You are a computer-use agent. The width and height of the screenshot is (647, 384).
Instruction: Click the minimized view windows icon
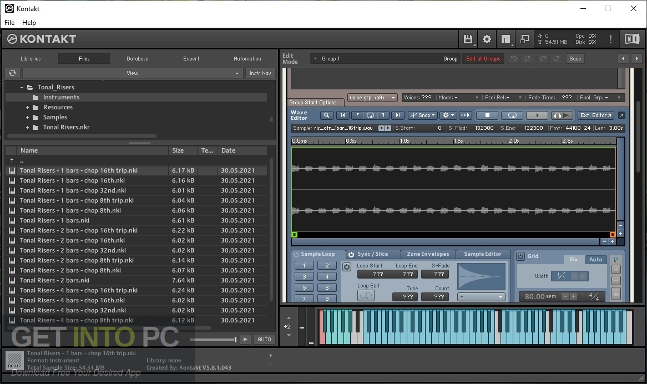524,39
